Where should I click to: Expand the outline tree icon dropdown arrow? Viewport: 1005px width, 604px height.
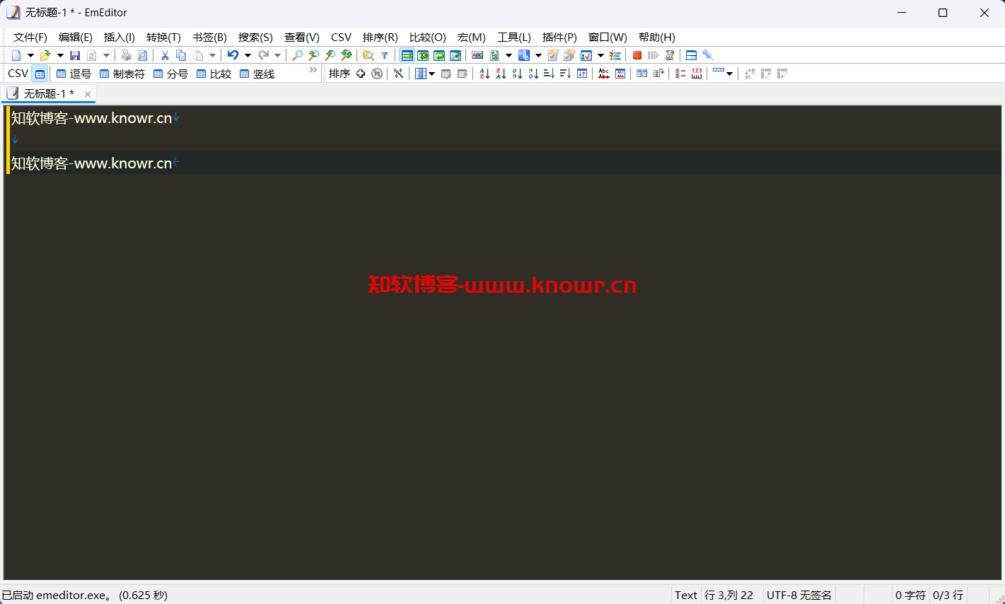coord(509,55)
